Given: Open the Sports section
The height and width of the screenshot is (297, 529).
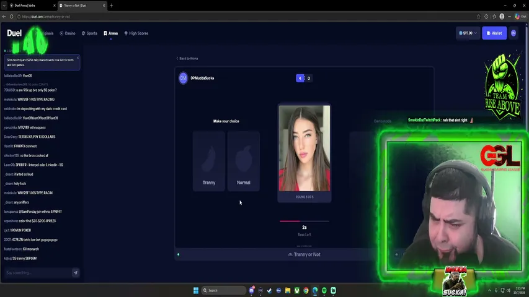Looking at the screenshot, I should (x=89, y=33).
